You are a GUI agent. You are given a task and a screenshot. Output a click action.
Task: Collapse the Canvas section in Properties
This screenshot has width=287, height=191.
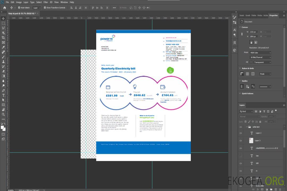pos(240,27)
